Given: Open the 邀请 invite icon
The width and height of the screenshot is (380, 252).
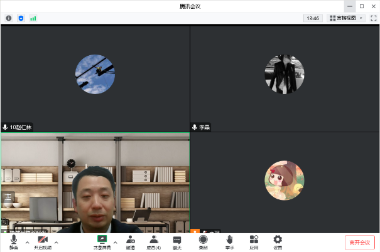Looking at the screenshot, I should 130,241.
